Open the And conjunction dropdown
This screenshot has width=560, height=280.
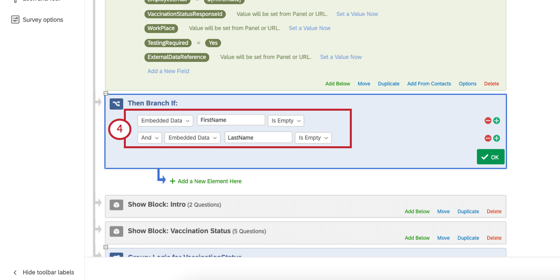pos(150,138)
